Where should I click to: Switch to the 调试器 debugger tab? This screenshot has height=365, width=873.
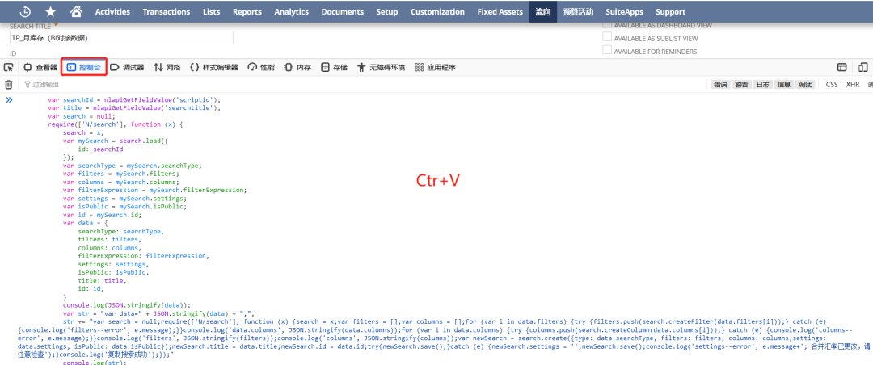pyautogui.click(x=127, y=67)
